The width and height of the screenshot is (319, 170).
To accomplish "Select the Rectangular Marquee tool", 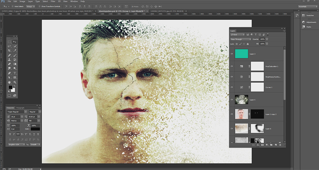I will point(9,42).
